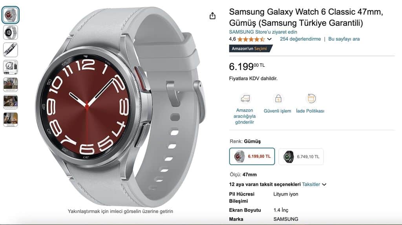This screenshot has width=402, height=225.
Task: Click the İade Politikası return box icon
Action: click(311, 99)
